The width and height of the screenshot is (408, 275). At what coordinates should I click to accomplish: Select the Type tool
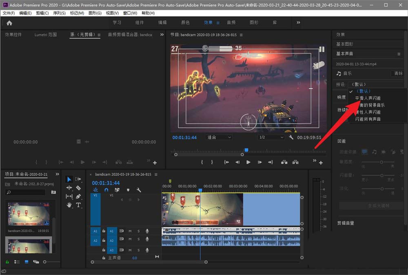(78, 205)
